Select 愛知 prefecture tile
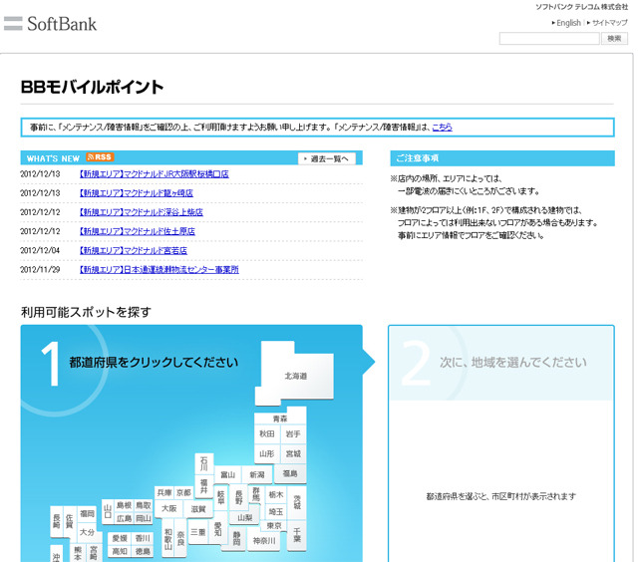 (x=218, y=529)
